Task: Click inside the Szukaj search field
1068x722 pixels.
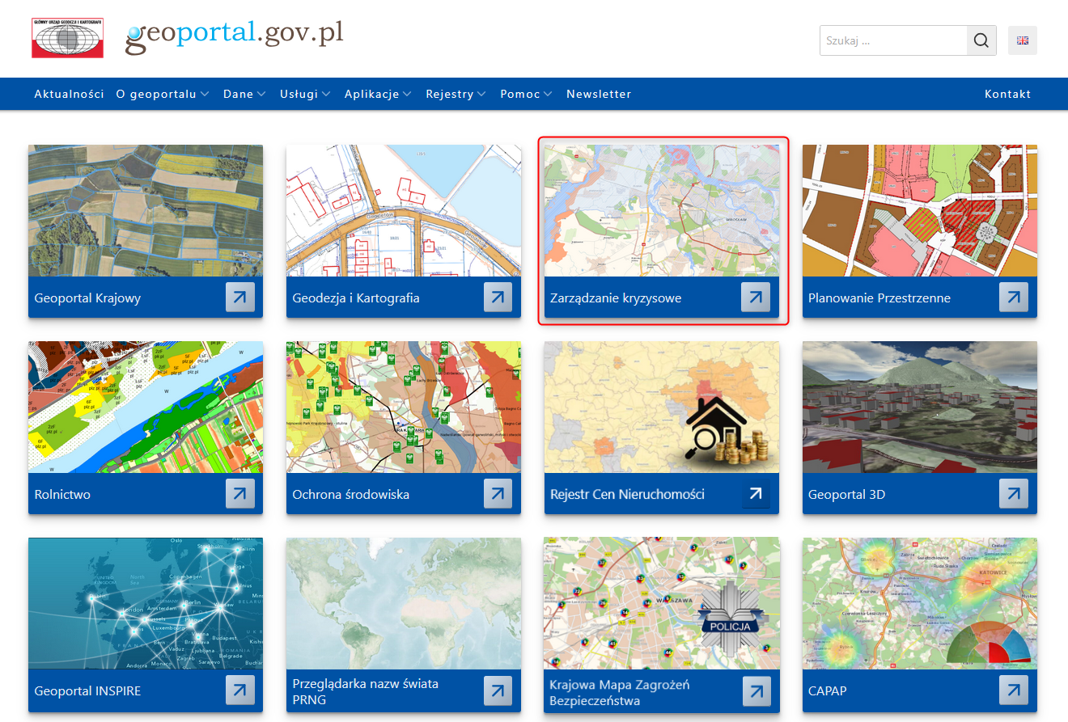Action: [x=890, y=40]
